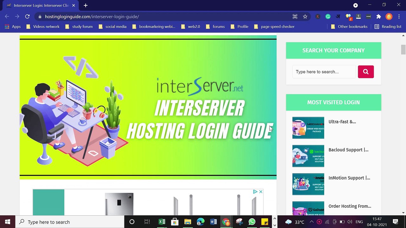The image size is (406, 228).
Task: Open the QR code grid icon in address bar
Action: click(295, 16)
